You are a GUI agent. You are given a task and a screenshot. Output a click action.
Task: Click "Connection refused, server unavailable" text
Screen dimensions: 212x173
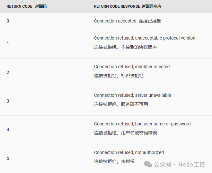tap(132, 95)
